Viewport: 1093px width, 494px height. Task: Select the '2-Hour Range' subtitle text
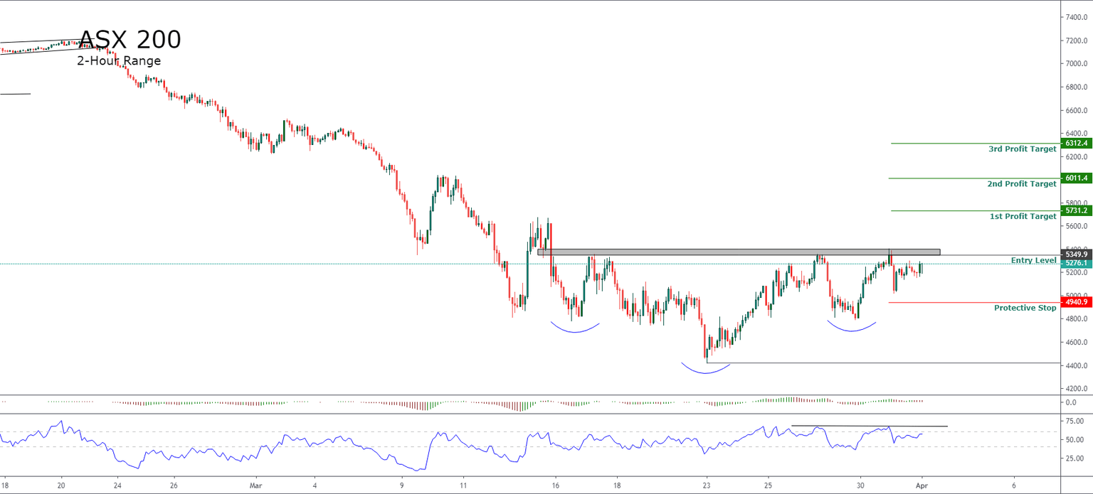point(119,61)
